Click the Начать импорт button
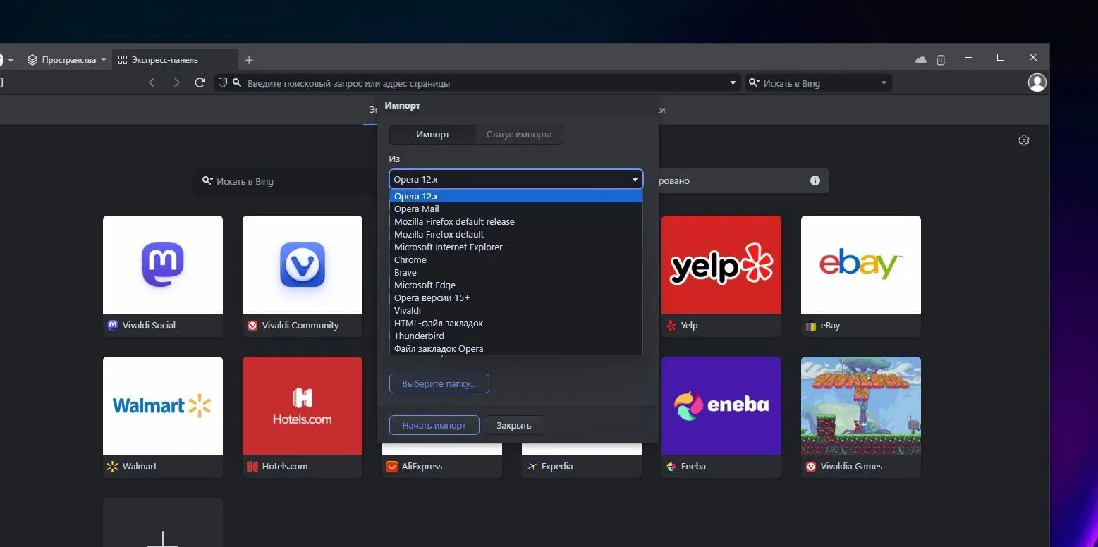 click(x=434, y=425)
